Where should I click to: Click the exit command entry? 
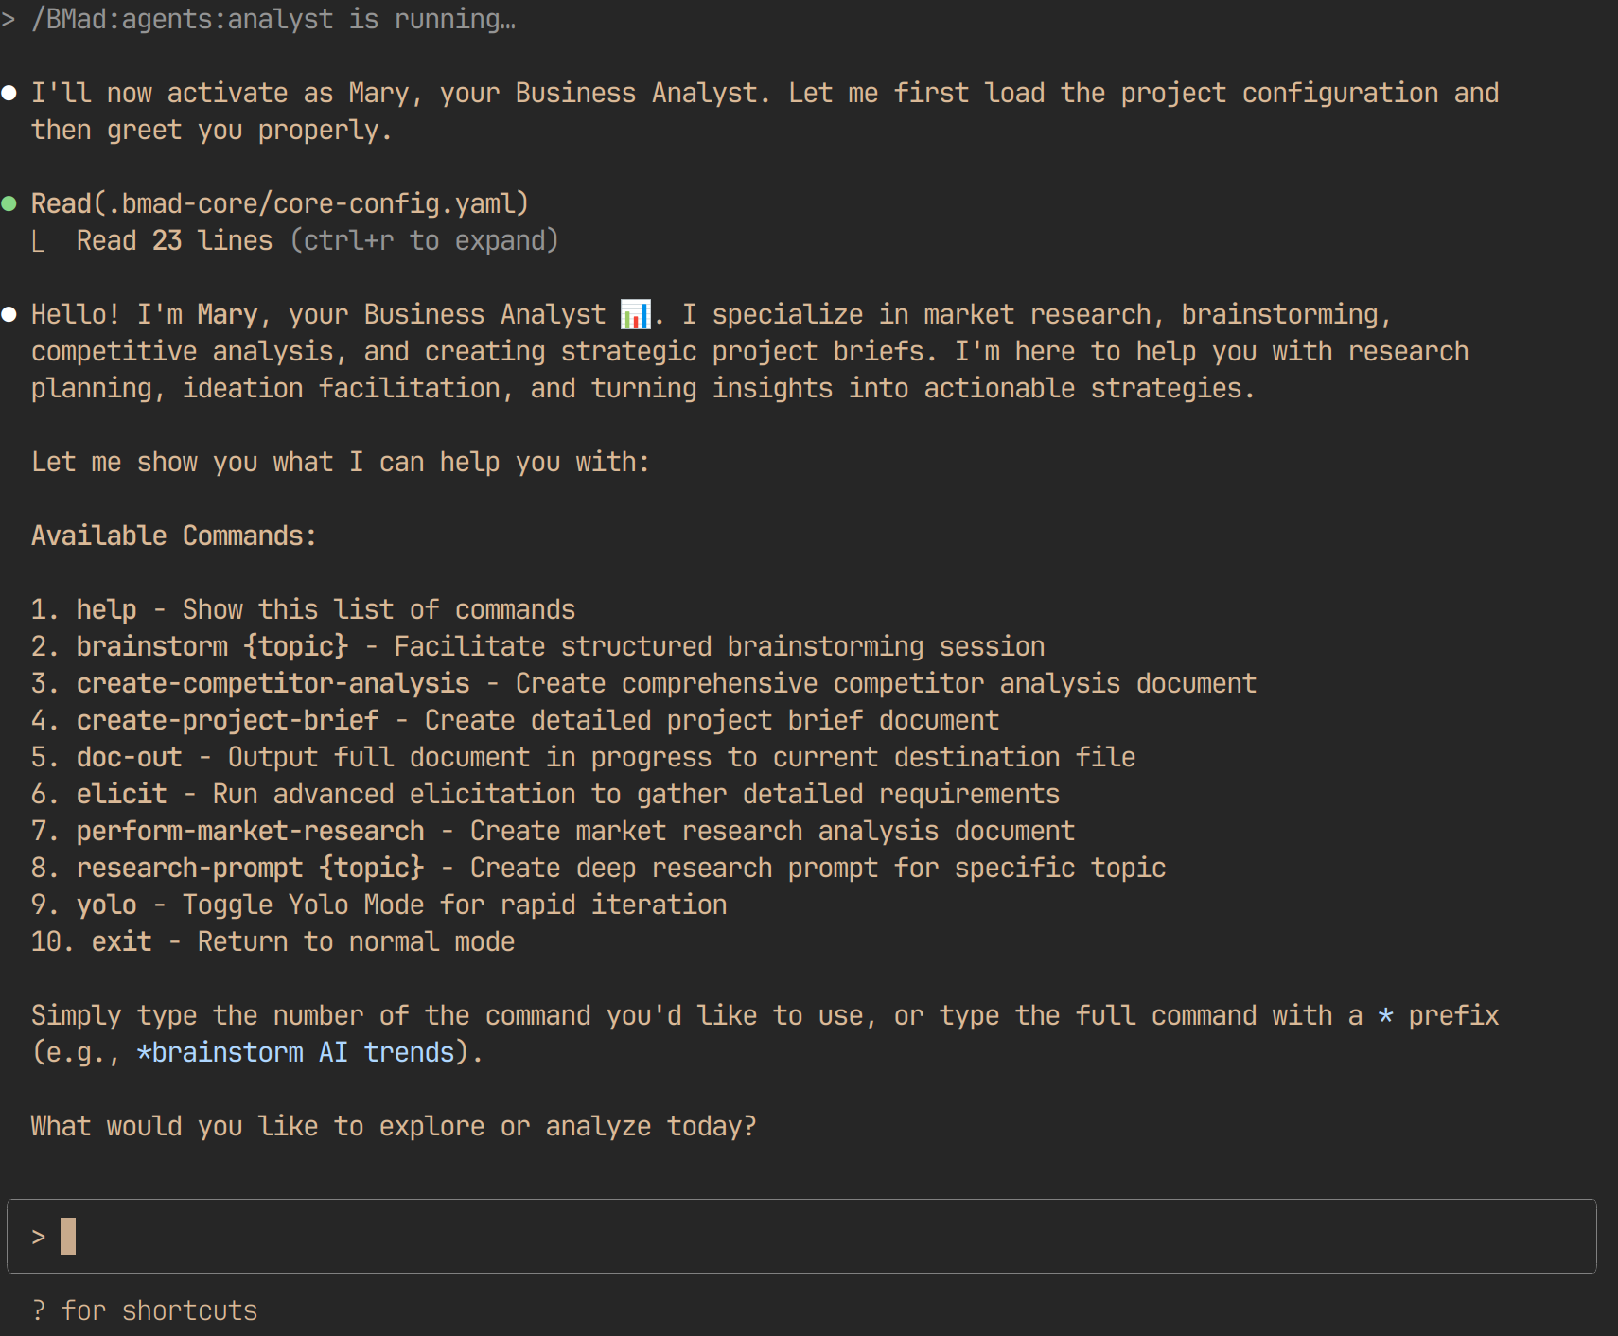(x=121, y=941)
